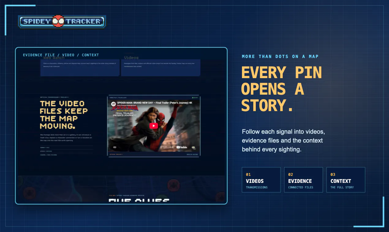Click the mascot icon at video's bottom-right
The image size is (389, 232).
pyautogui.click(x=194, y=147)
